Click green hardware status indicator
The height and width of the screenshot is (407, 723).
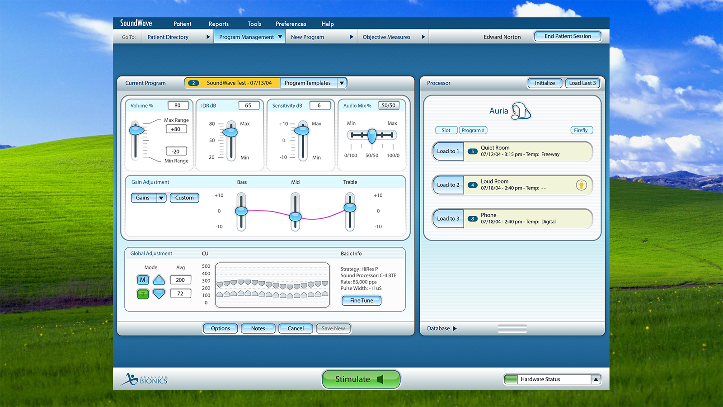[x=511, y=379]
